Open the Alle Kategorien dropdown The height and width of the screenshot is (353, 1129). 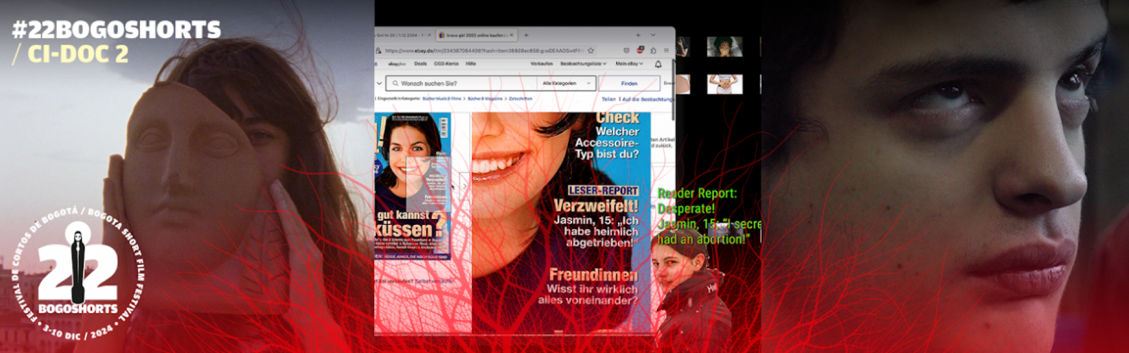[566, 84]
